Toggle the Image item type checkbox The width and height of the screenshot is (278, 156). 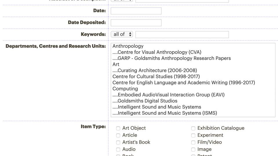click(193, 149)
